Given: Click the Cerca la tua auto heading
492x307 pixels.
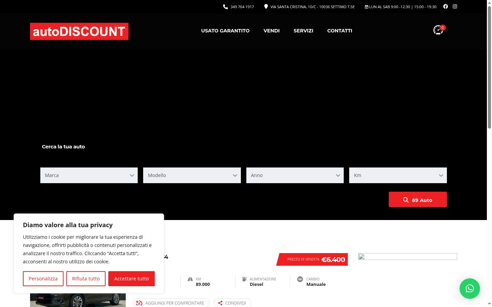Looking at the screenshot, I should point(63,147).
